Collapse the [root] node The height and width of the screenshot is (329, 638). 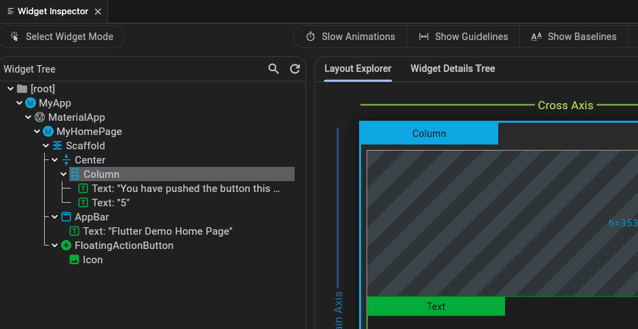pyautogui.click(x=11, y=89)
